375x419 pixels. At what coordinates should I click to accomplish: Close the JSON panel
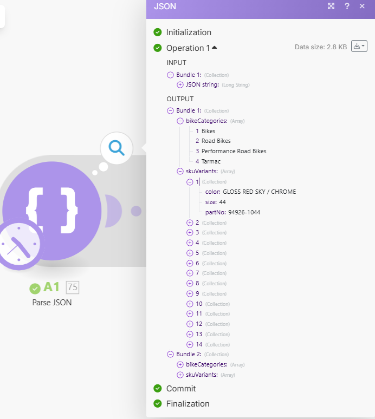click(362, 6)
